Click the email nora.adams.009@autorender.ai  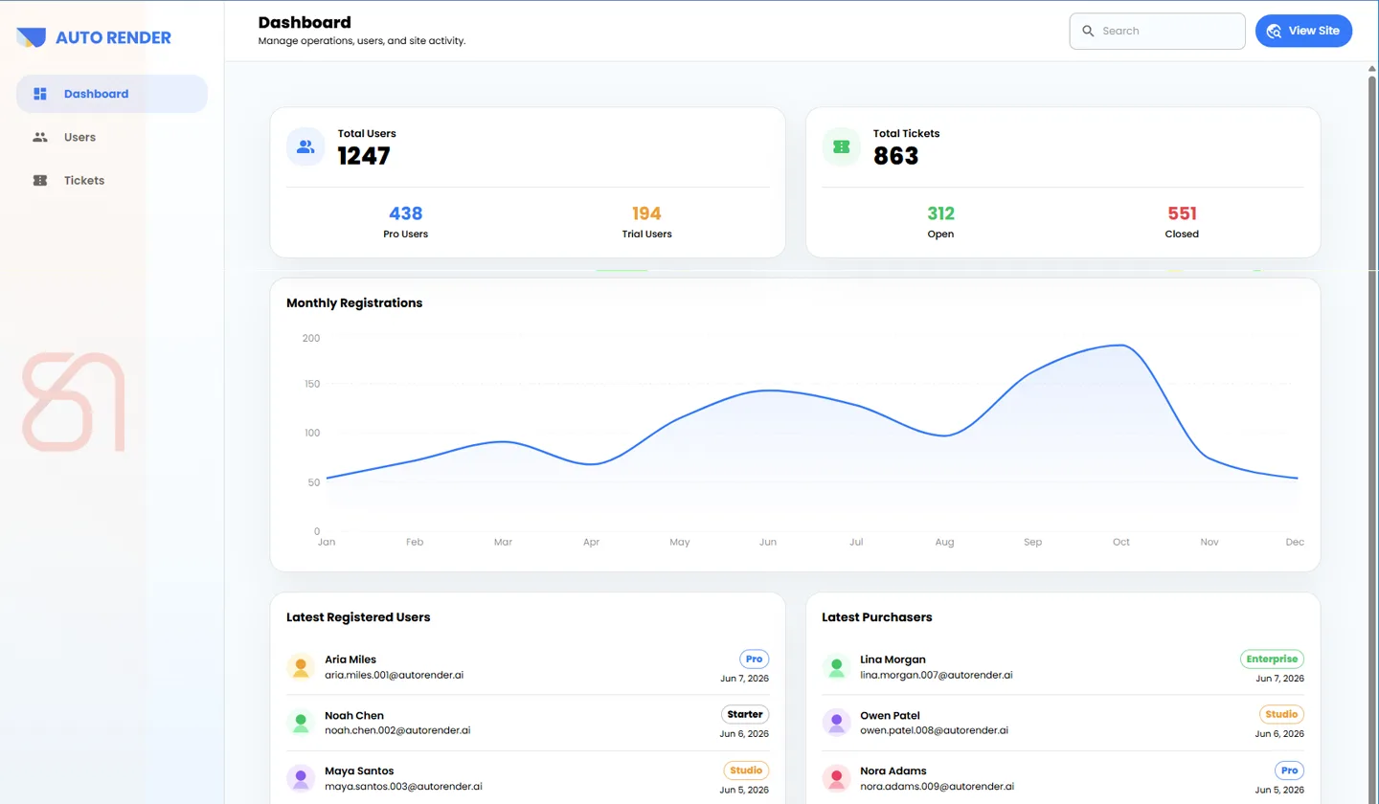click(937, 786)
